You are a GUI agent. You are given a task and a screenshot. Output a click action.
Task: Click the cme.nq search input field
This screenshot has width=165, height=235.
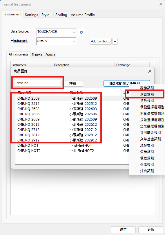38,83
